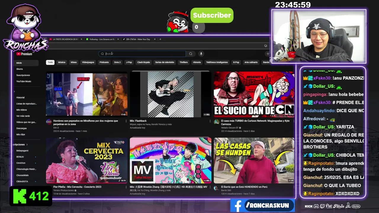Select the Arte culinario filter chip
The height and width of the screenshot is (213, 379).
point(251,62)
